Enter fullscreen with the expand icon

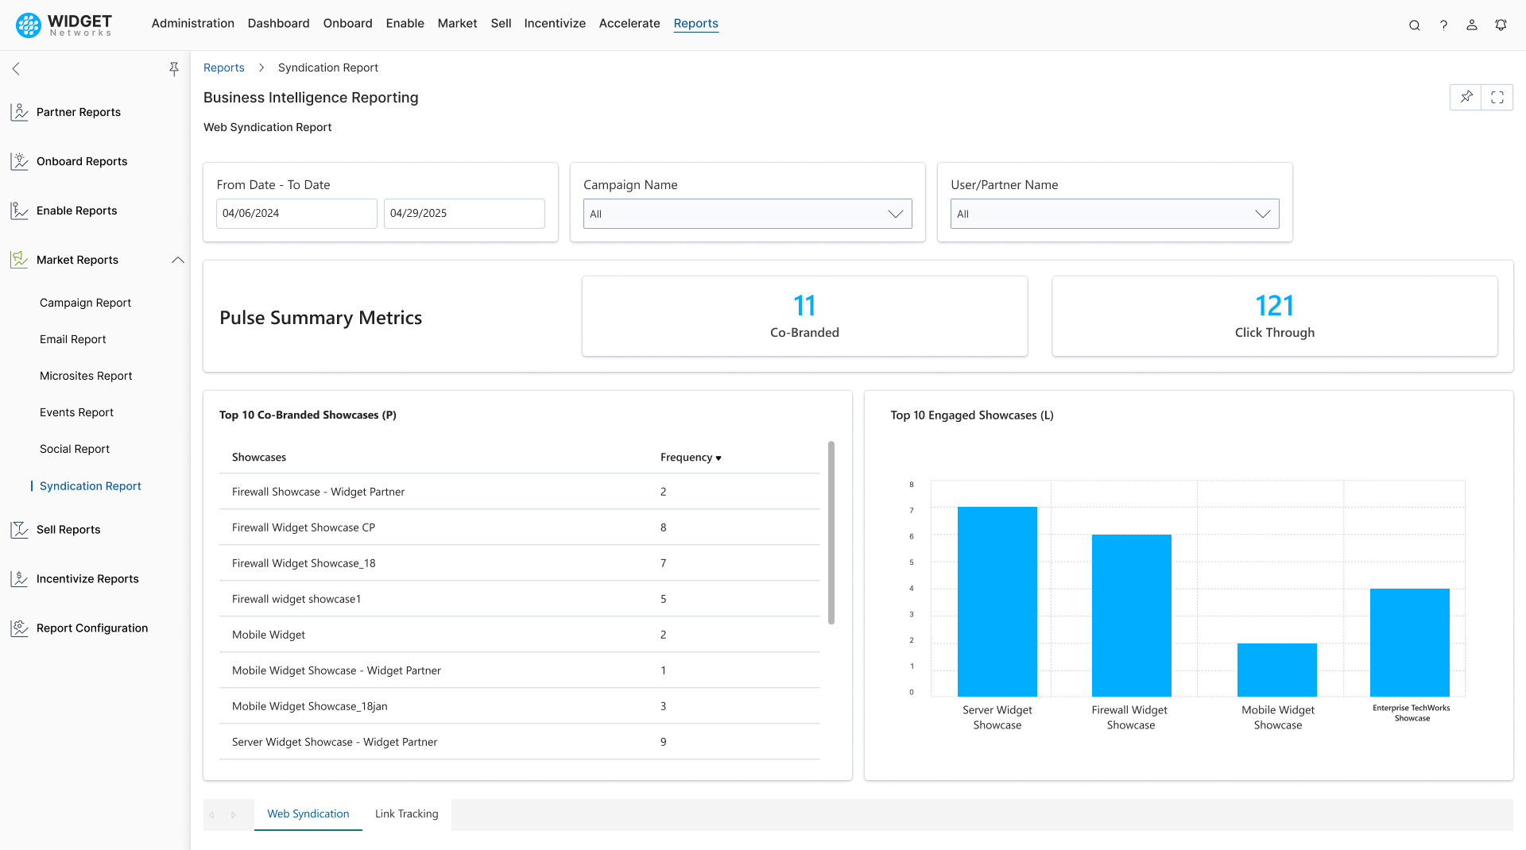pyautogui.click(x=1497, y=97)
